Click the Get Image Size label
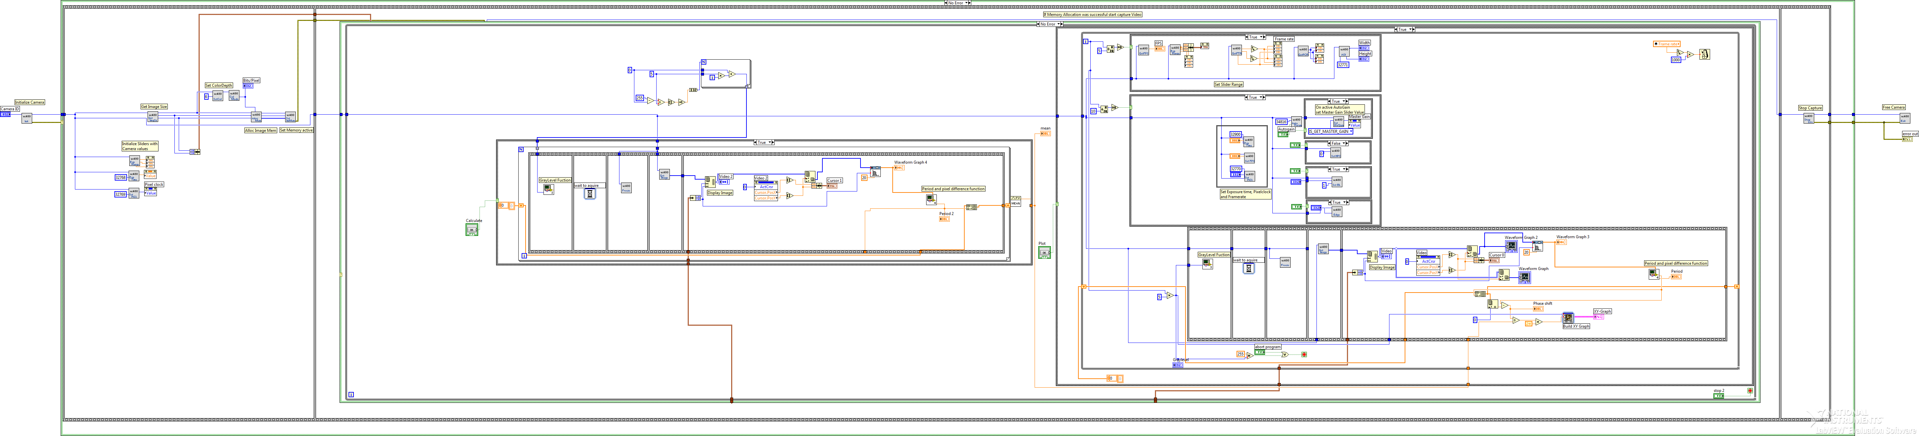 coord(154,106)
